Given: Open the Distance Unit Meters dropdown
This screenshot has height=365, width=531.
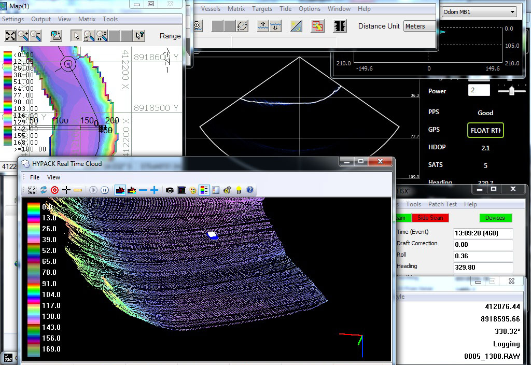Looking at the screenshot, I should pos(420,26).
